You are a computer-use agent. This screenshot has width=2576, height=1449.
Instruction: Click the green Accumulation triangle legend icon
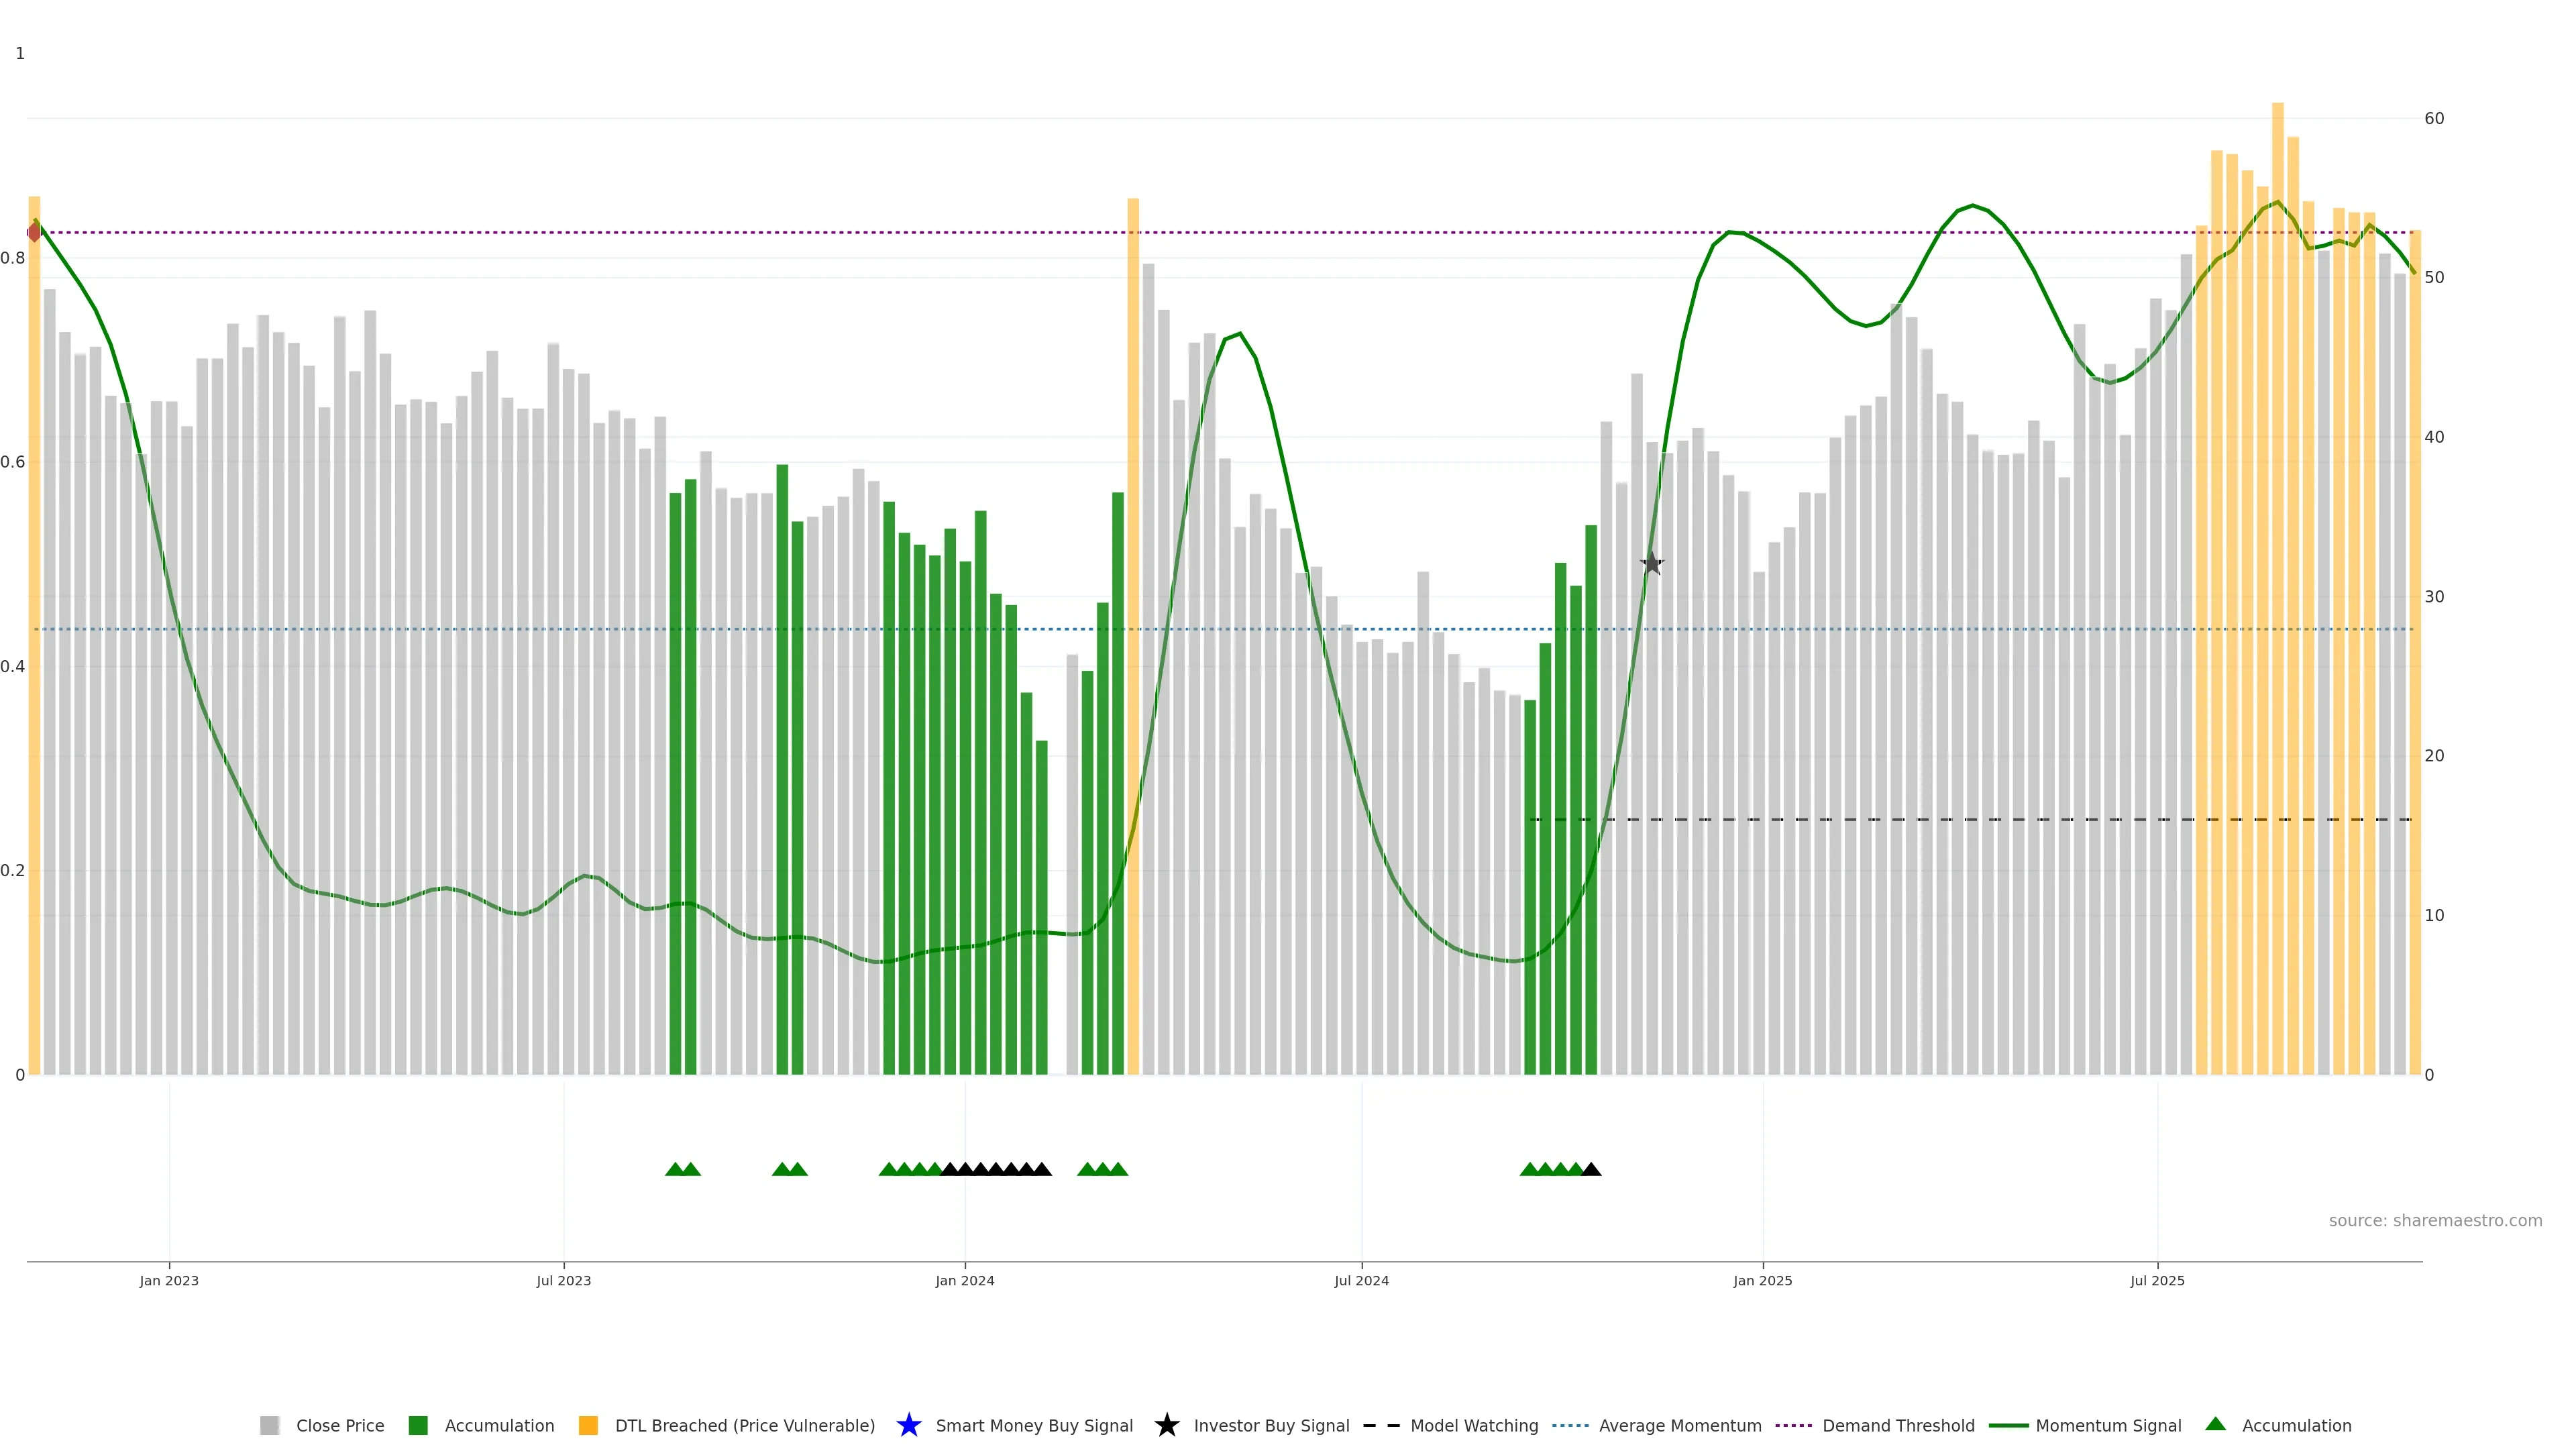(x=2215, y=1424)
